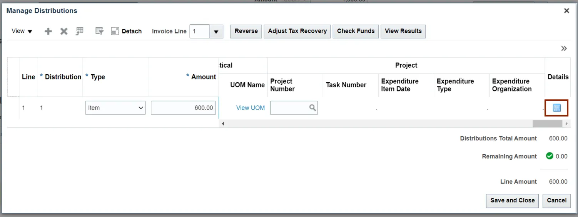Click the UOM Name column header

tap(243, 85)
